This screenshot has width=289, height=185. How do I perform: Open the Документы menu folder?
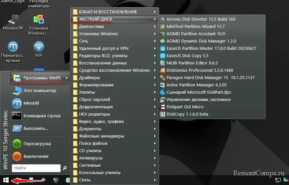pos(115,129)
